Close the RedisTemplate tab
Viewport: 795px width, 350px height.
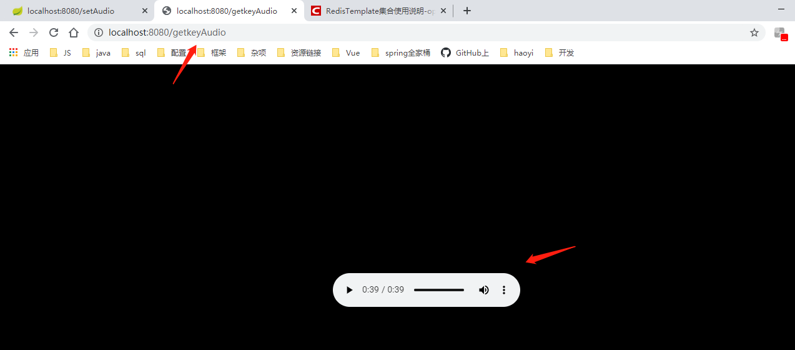pyautogui.click(x=443, y=11)
